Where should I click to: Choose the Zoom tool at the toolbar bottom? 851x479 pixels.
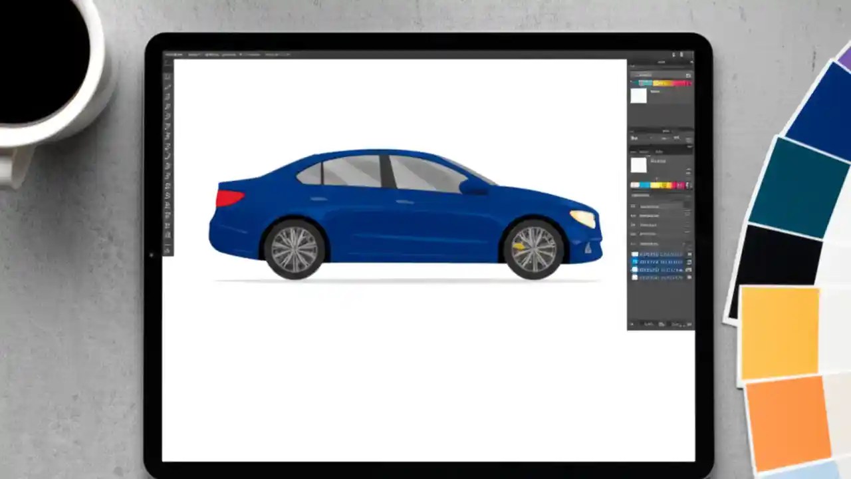168,249
